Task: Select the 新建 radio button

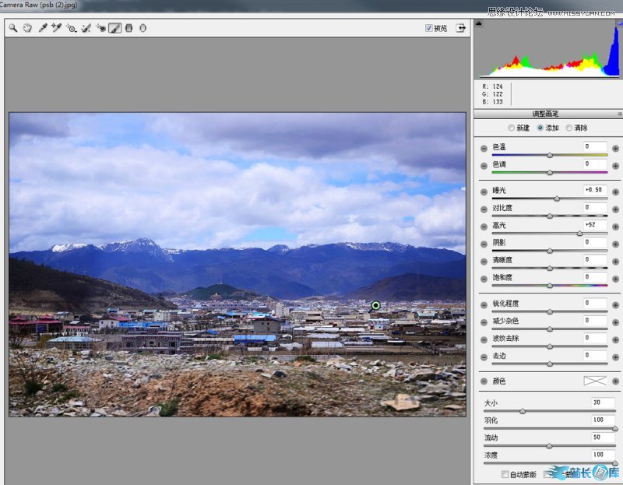Action: click(x=511, y=128)
